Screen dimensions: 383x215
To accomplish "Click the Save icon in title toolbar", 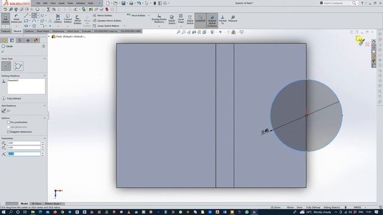I will pyautogui.click(x=123, y=3).
